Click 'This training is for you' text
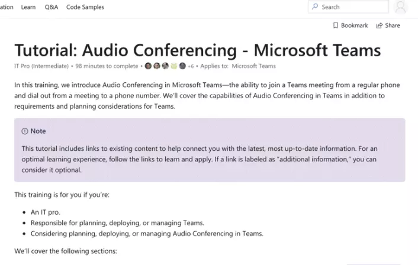The image size is (418, 265). point(62,195)
